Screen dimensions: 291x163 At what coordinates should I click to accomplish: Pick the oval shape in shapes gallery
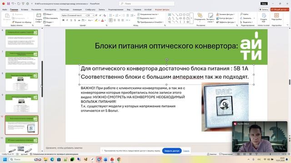coord(184,14)
